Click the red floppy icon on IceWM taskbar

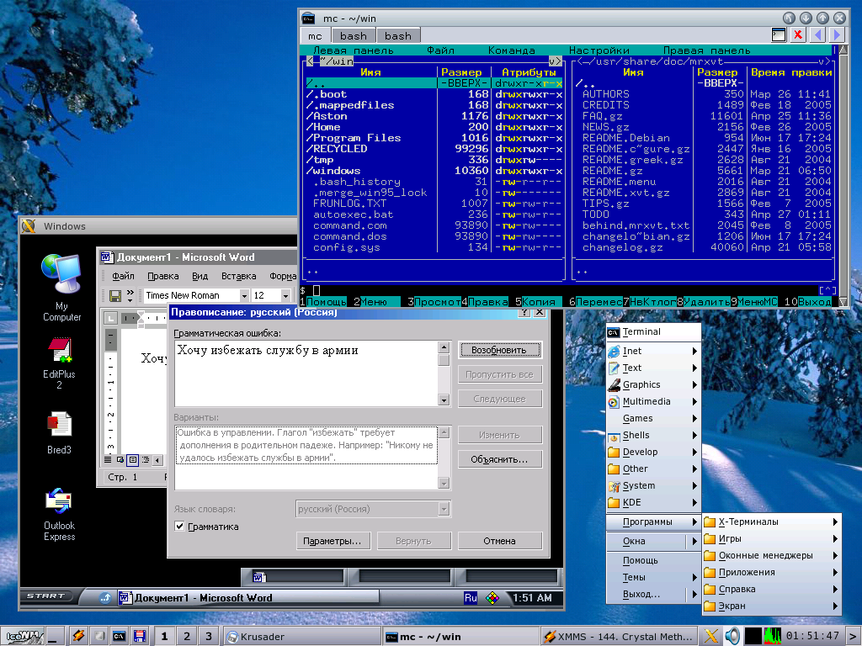click(x=141, y=637)
